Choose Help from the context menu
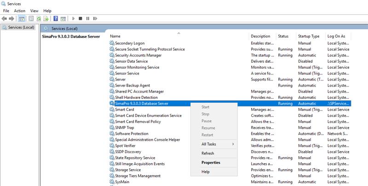The image size is (368, 186). 214,172
